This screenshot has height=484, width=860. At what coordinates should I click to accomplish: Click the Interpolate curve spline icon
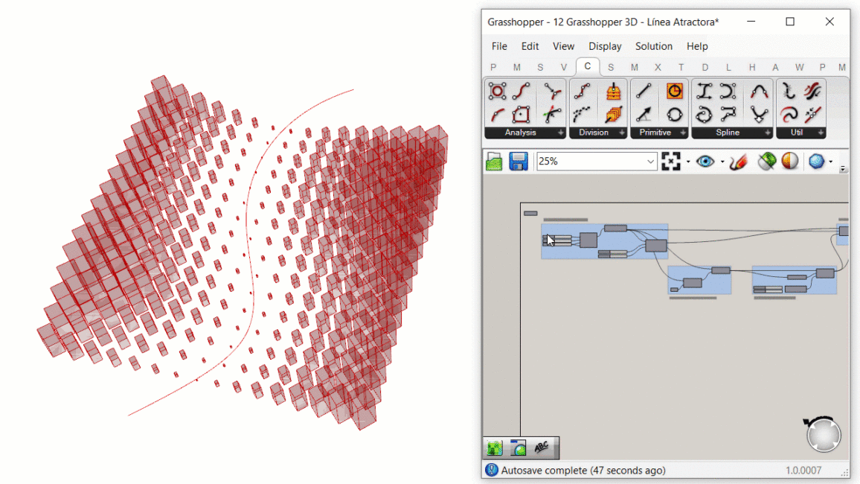pos(759,92)
